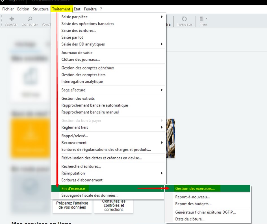Select Gestion des exercices in submenu
The height and width of the screenshot is (224, 267).
click(195, 188)
